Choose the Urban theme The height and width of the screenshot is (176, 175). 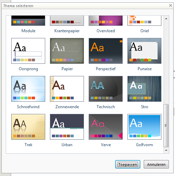[x=67, y=127]
